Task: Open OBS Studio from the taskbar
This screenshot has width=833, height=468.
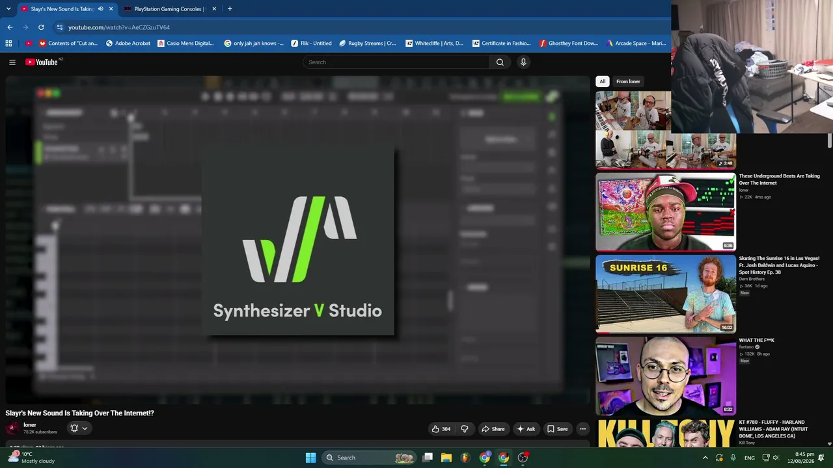Action: coord(523,458)
